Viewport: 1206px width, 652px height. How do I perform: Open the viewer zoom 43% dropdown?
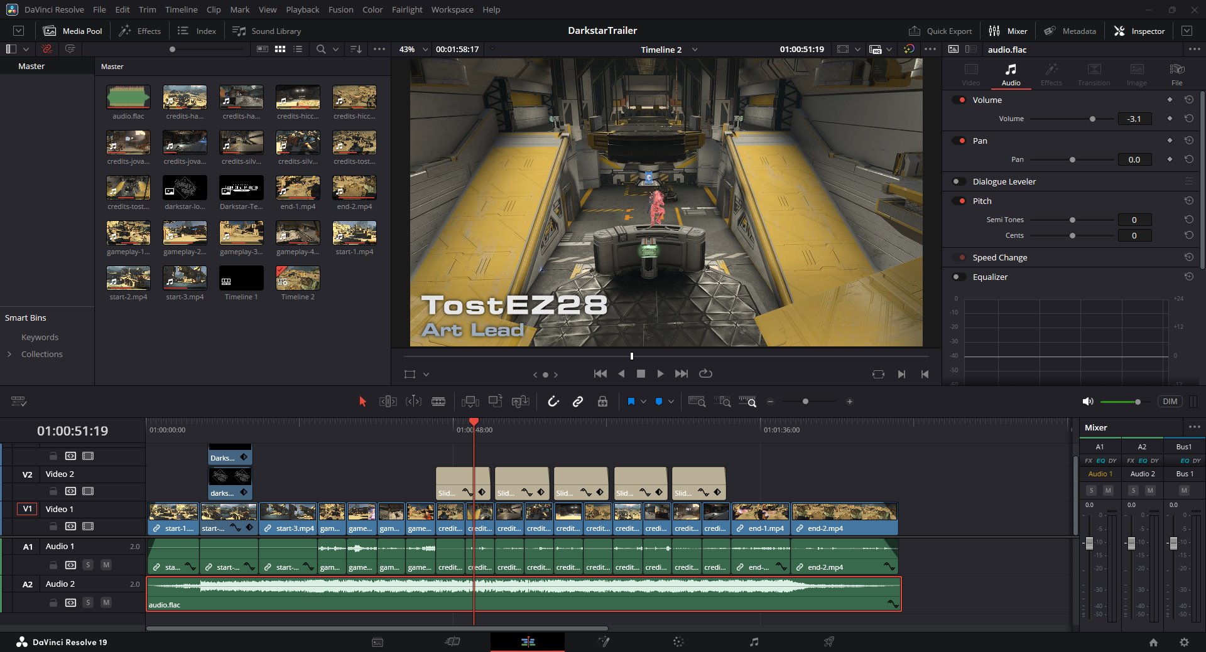click(x=425, y=50)
